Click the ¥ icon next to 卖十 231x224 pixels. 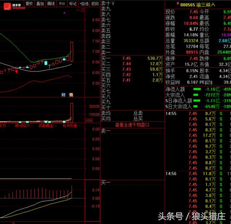click(113, 4)
